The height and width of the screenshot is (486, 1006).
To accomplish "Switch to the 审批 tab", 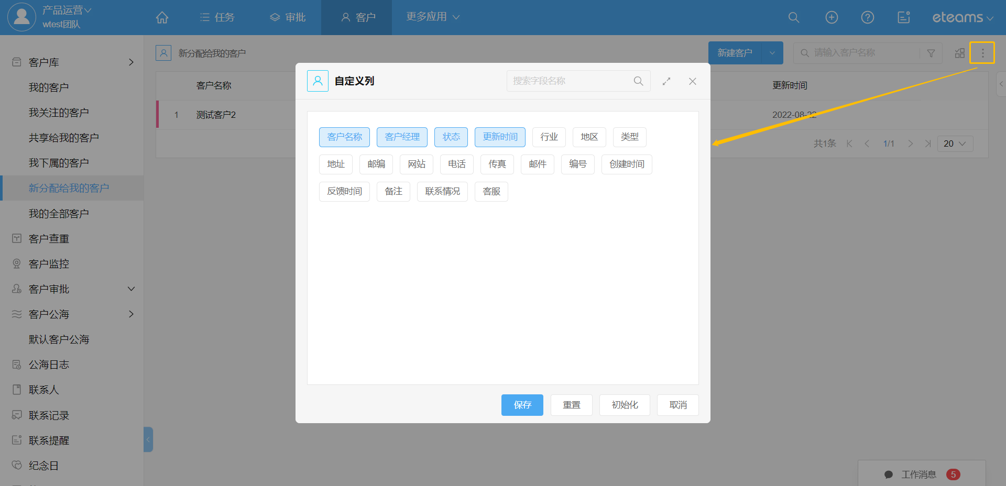I will coord(288,17).
